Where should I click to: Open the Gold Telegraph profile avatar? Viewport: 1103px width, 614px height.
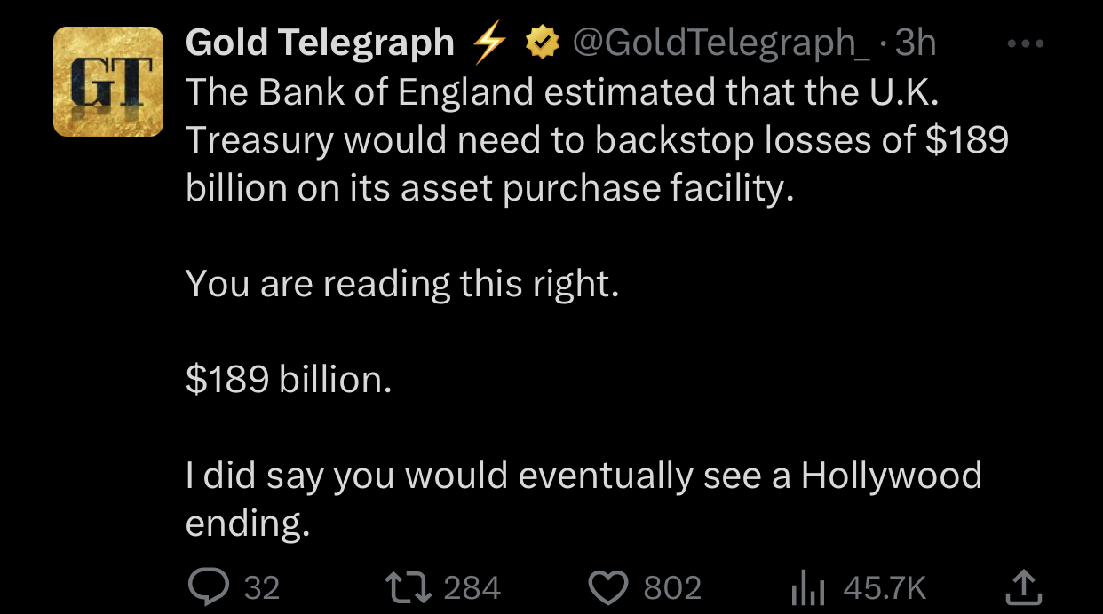coord(108,82)
